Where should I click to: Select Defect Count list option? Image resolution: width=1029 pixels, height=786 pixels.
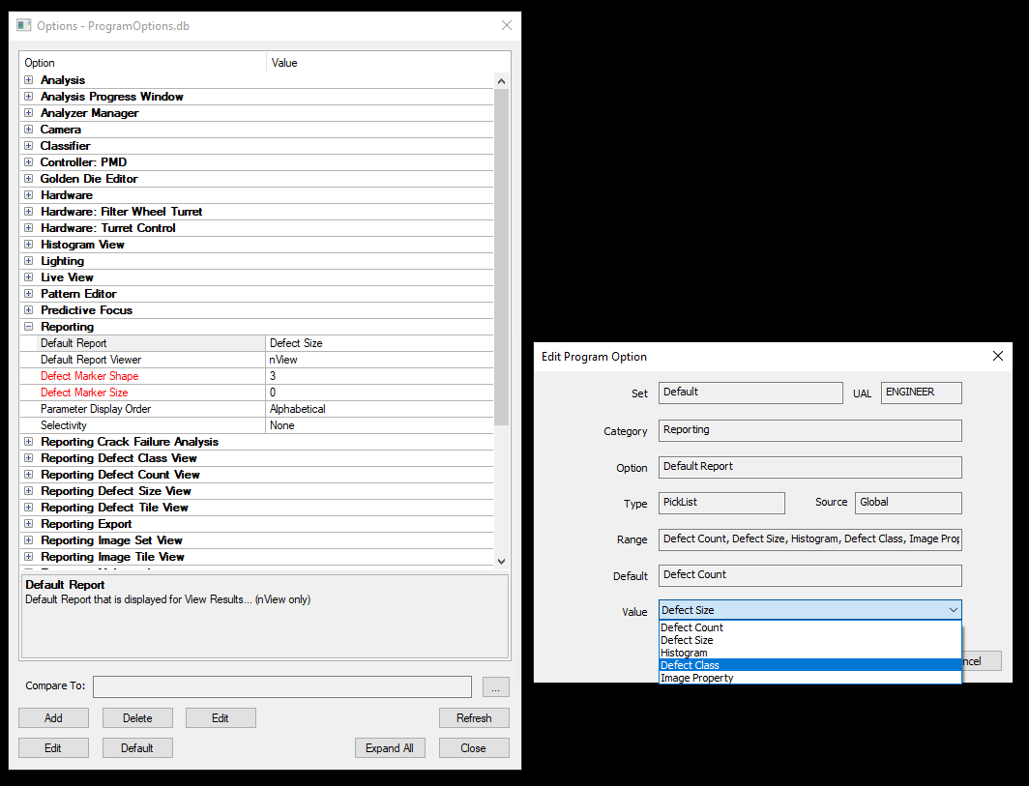tap(691, 627)
